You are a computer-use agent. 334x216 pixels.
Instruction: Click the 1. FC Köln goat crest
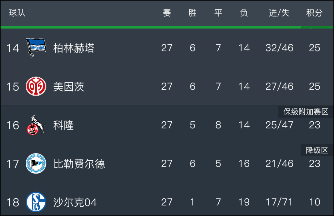point(36,125)
